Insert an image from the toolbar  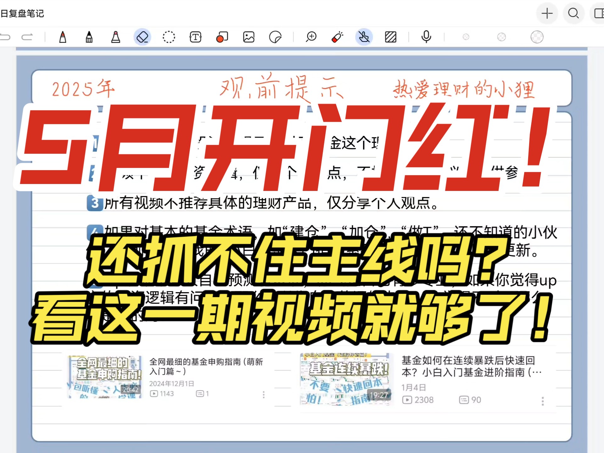click(x=249, y=37)
